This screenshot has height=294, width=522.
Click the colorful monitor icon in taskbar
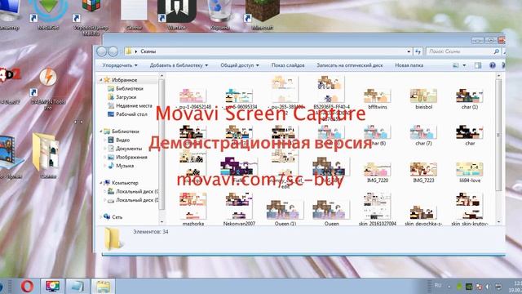click(52, 286)
